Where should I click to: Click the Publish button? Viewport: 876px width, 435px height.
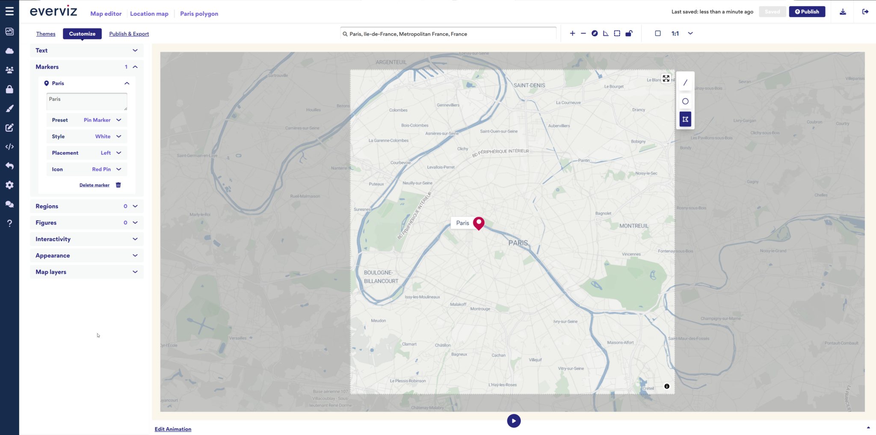click(x=807, y=12)
